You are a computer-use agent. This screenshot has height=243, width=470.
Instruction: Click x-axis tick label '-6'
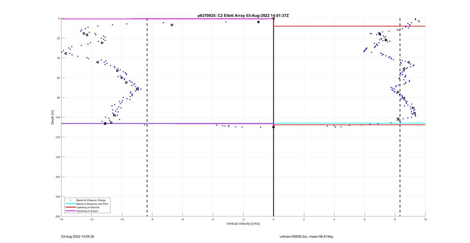click(183, 219)
